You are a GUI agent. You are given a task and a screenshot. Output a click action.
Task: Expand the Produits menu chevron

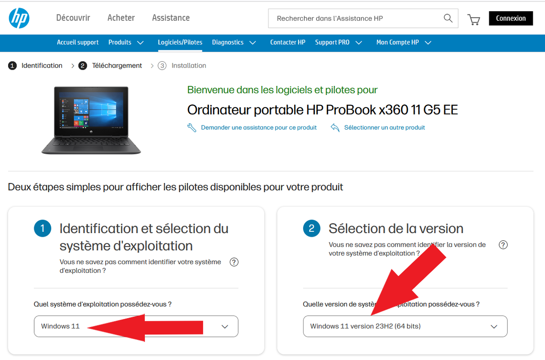click(140, 43)
